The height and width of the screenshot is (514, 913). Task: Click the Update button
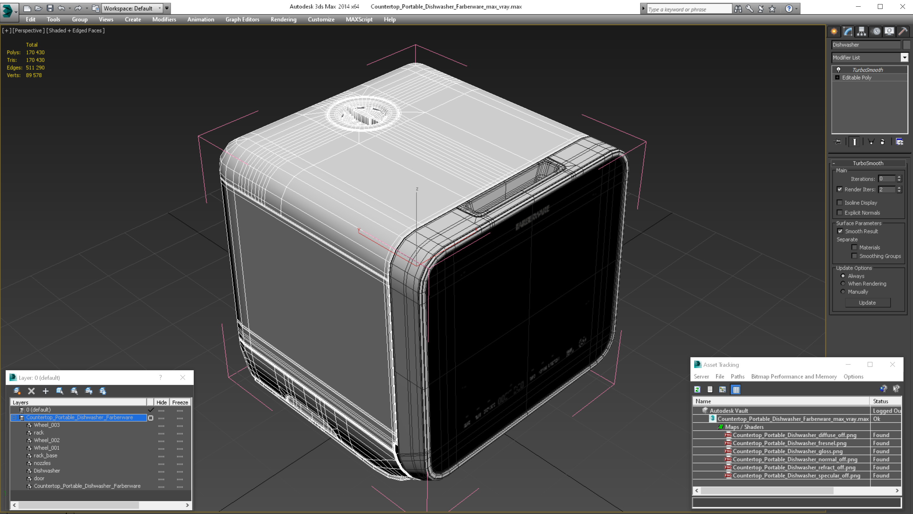tap(867, 303)
